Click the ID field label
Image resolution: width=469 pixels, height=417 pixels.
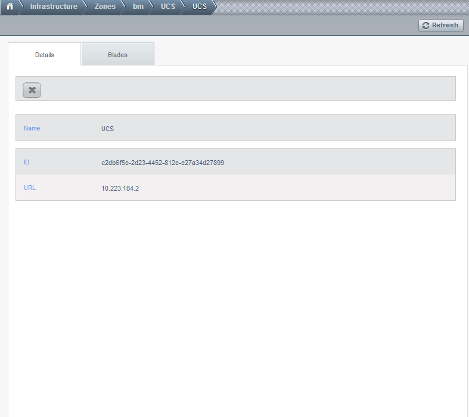tap(27, 162)
